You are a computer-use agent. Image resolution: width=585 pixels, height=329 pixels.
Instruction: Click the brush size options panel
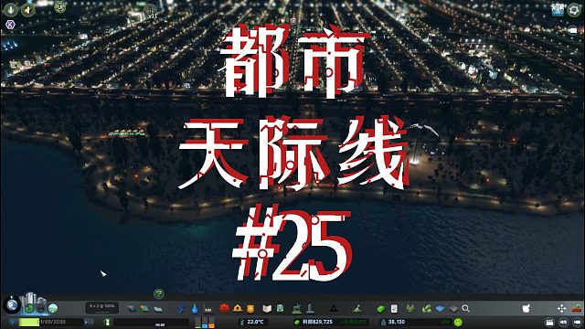pos(102,307)
